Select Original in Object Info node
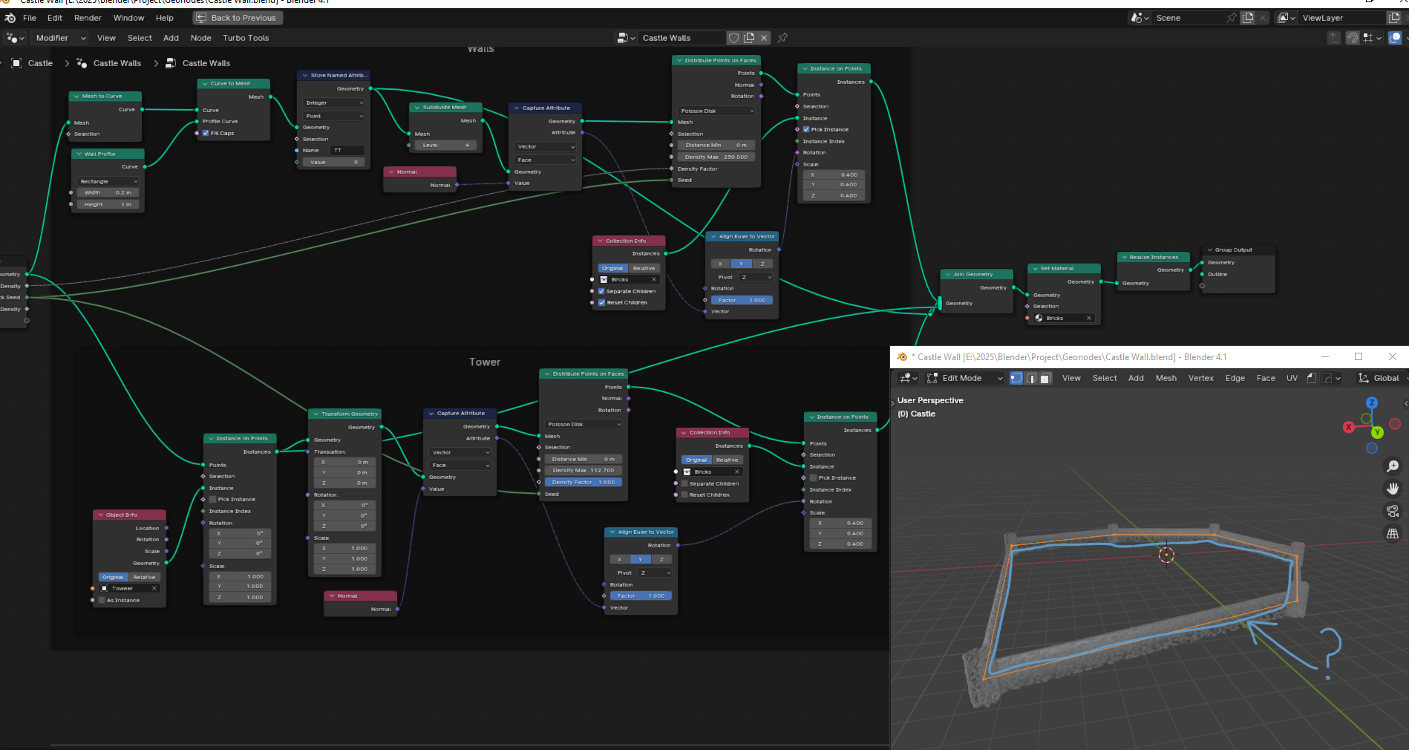 tap(113, 577)
